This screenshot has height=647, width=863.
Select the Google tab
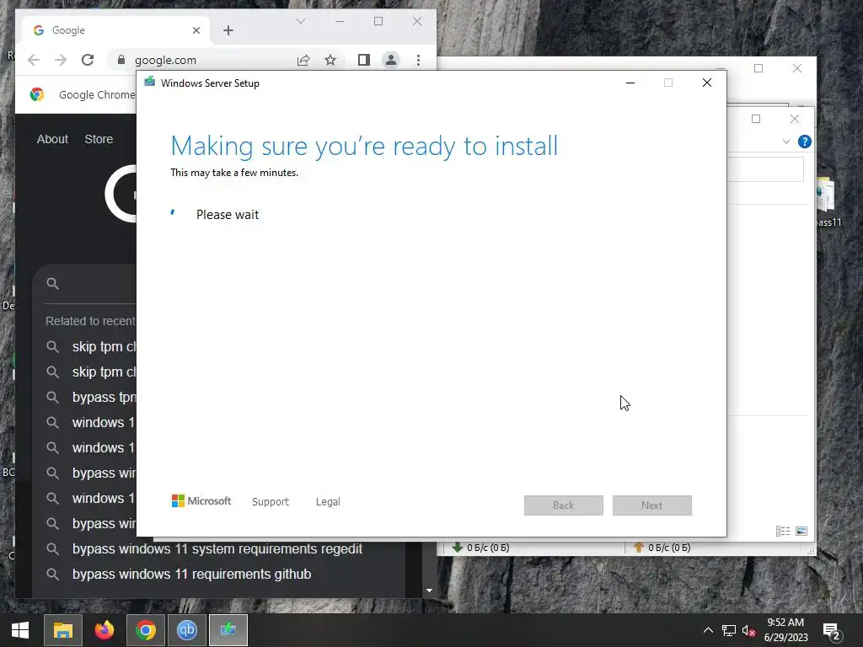point(114,30)
